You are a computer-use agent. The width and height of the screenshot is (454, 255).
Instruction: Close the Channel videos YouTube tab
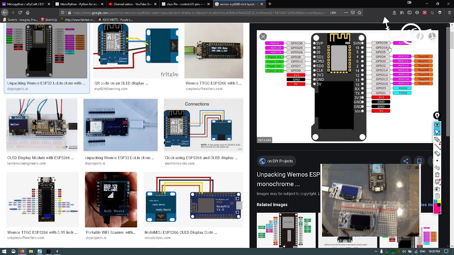point(155,4)
